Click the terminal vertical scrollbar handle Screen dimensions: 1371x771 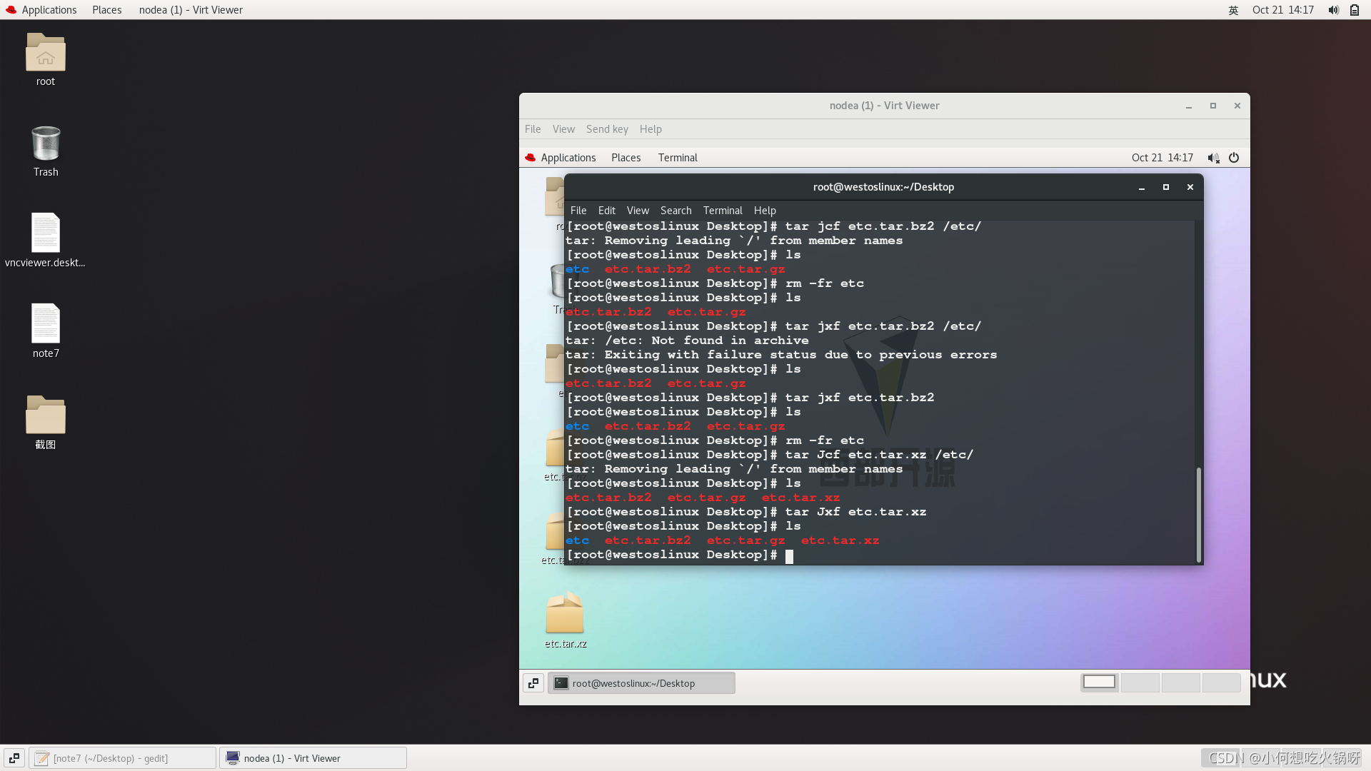[x=1198, y=514]
